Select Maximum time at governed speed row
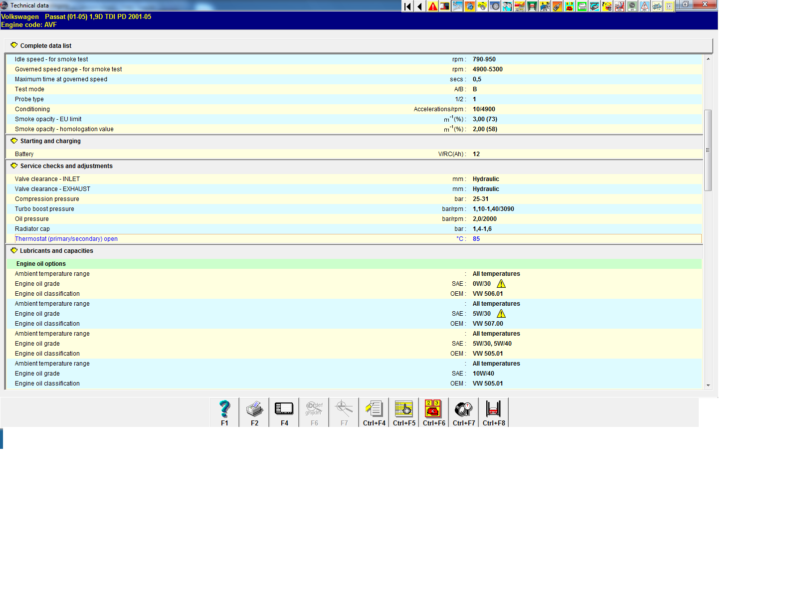This screenshot has width=788, height=593. pyautogui.click(x=354, y=79)
